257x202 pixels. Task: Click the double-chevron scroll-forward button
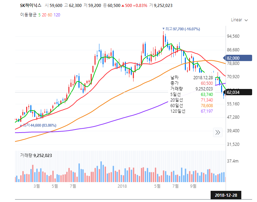218,132
